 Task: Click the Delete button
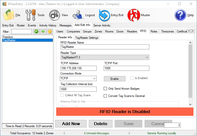tap(101, 124)
